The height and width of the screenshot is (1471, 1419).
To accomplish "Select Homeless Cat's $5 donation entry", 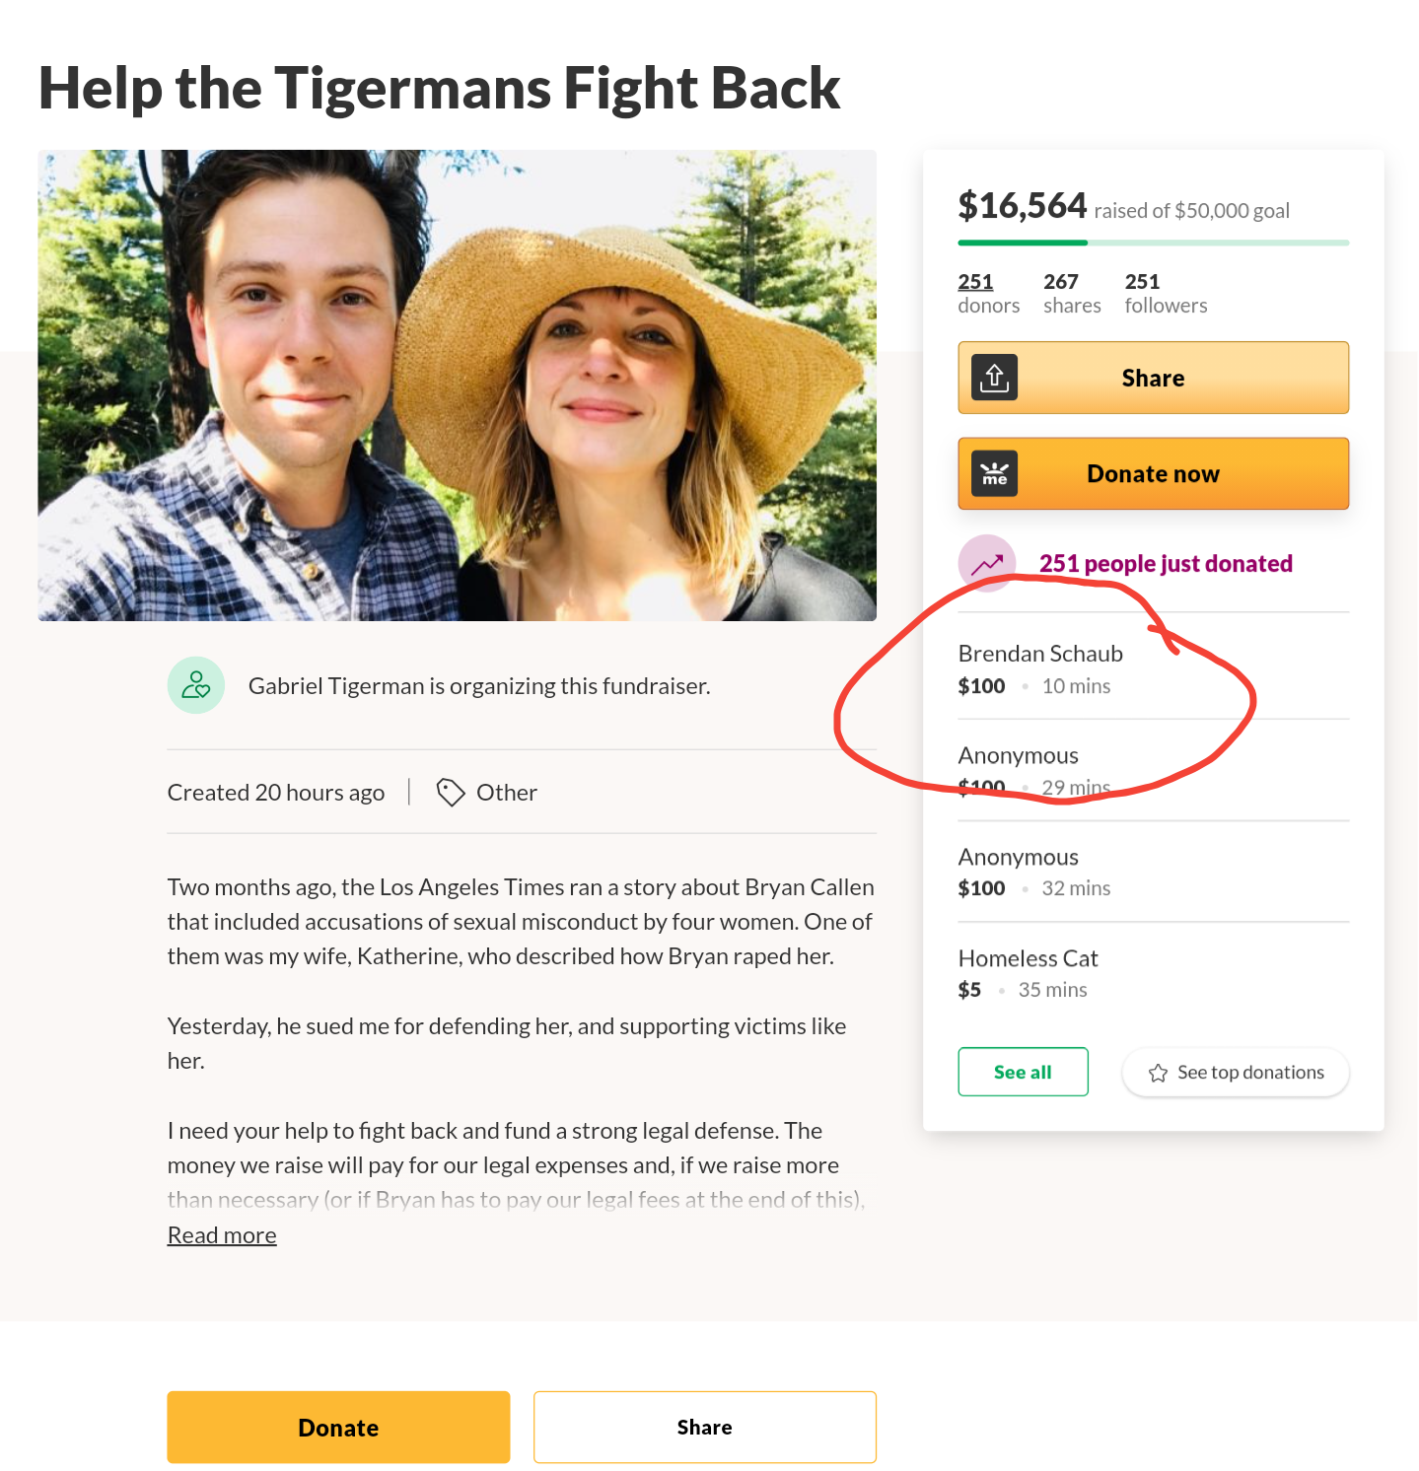I will pyautogui.click(x=1028, y=973).
